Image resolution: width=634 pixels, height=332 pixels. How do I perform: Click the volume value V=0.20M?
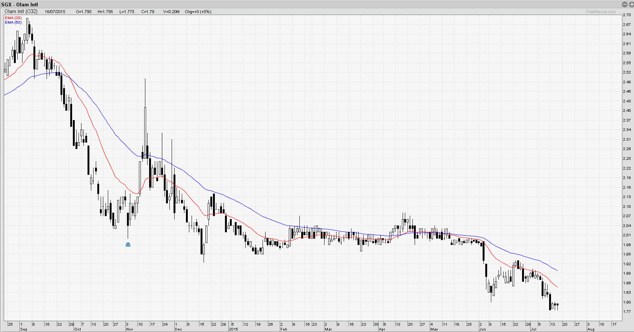coord(171,12)
